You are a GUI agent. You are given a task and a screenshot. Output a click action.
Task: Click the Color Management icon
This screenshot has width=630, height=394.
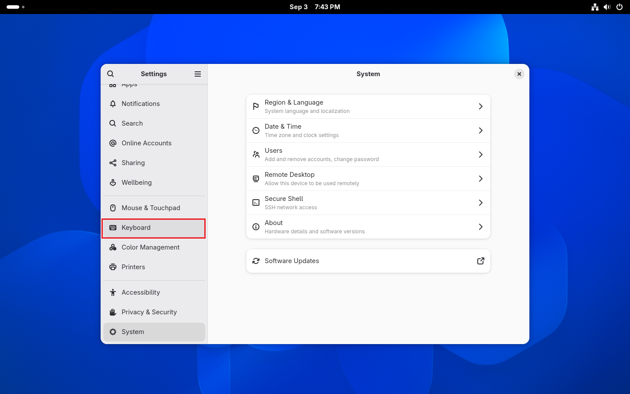pyautogui.click(x=113, y=247)
